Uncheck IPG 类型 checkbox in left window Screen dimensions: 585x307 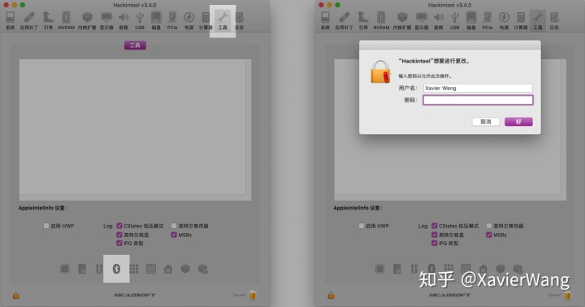click(119, 243)
